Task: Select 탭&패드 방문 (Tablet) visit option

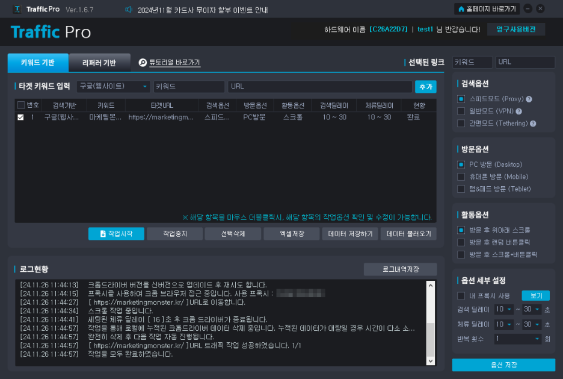Action: tap(461, 189)
